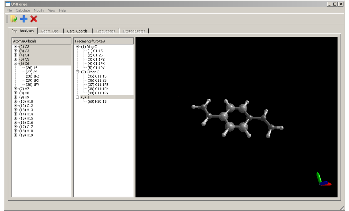The width and height of the screenshot is (349, 211).
Task: Expand the C2 atom tree node
Action: (x=15, y=47)
